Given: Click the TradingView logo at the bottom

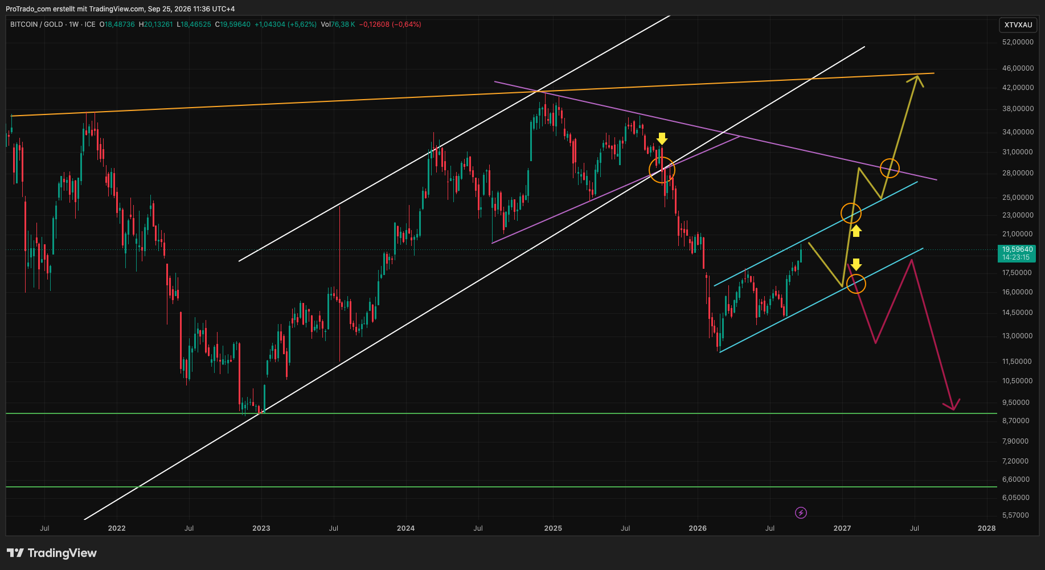Looking at the screenshot, I should tap(52, 553).
